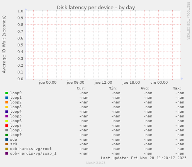
Task: Click the Average IO Wait axis label
Action: [4, 44]
